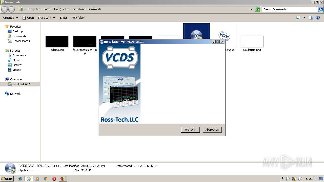Select editme.jpg thumbnail
Viewport: 324px width, 182px height.
(57, 41)
